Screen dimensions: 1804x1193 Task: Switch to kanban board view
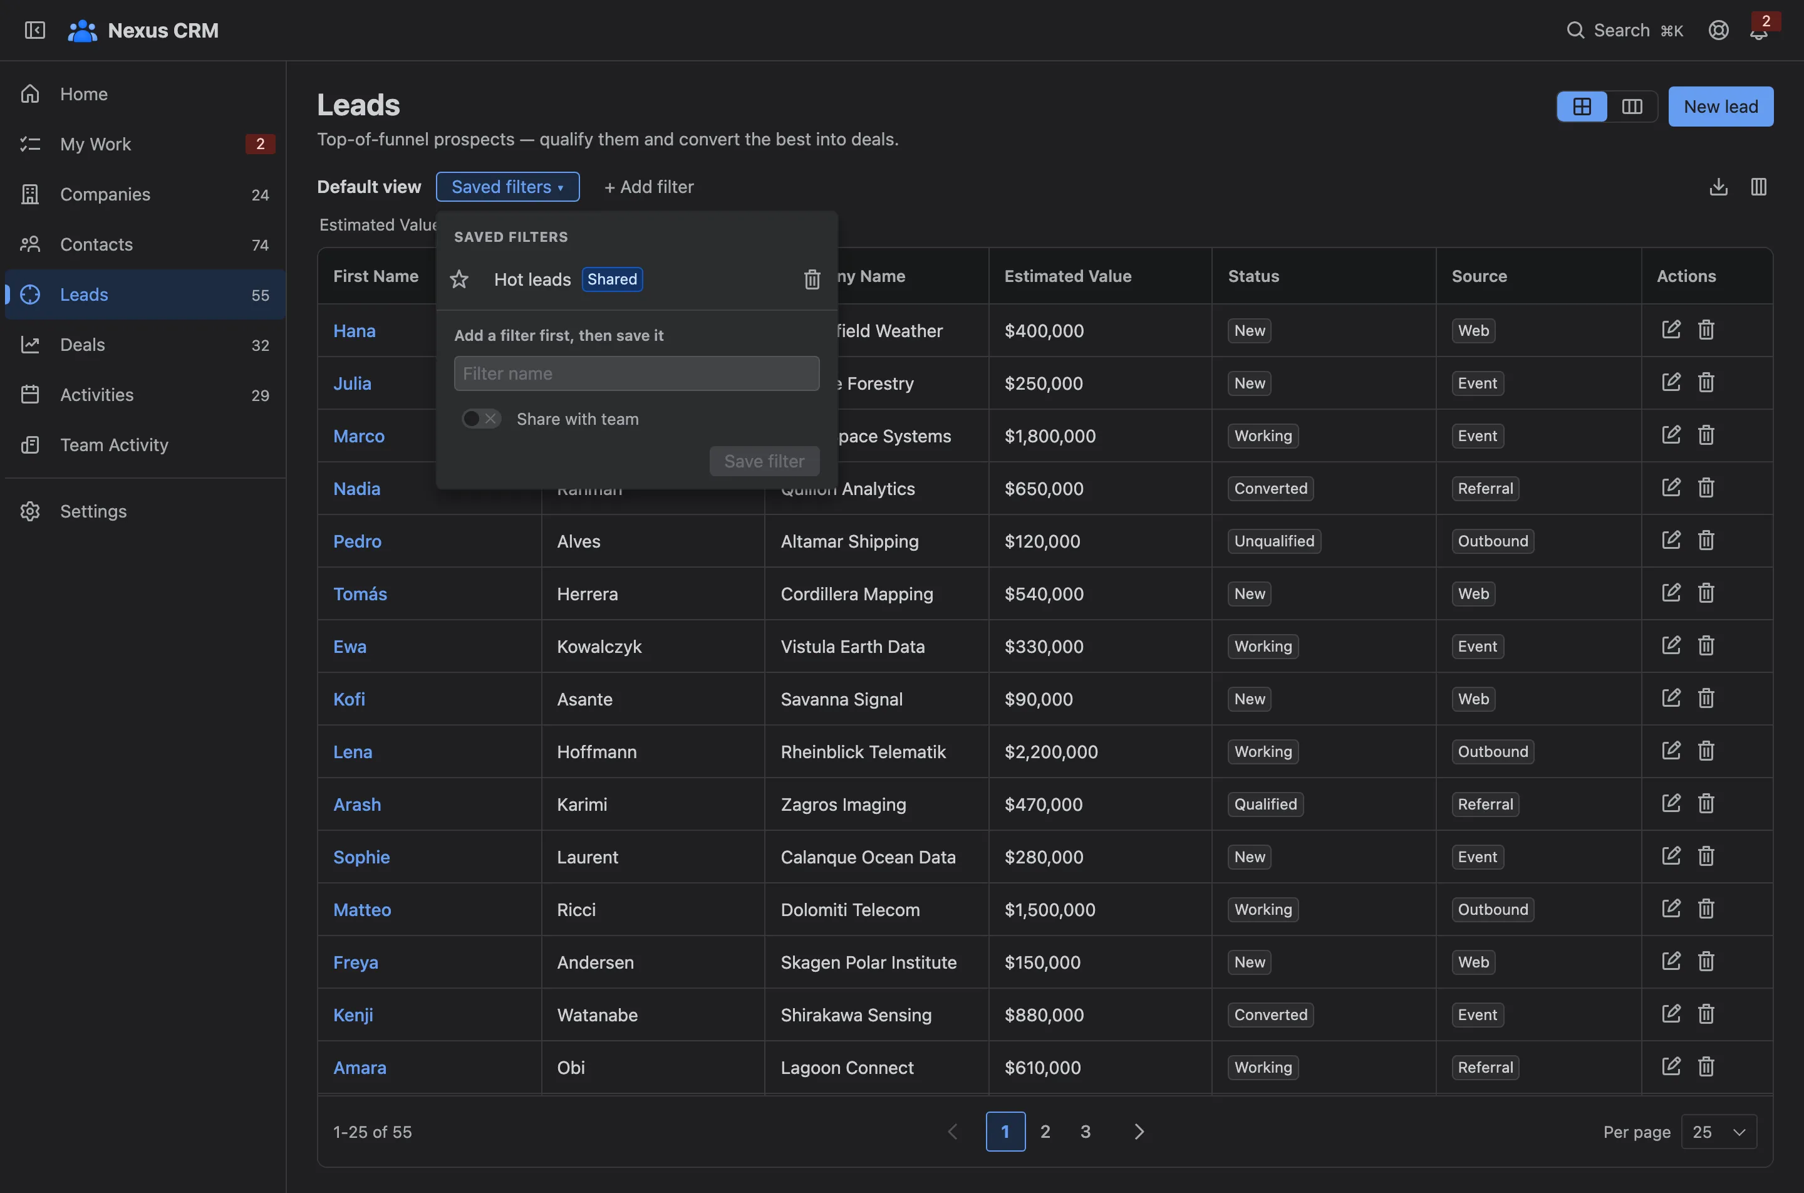(1632, 107)
